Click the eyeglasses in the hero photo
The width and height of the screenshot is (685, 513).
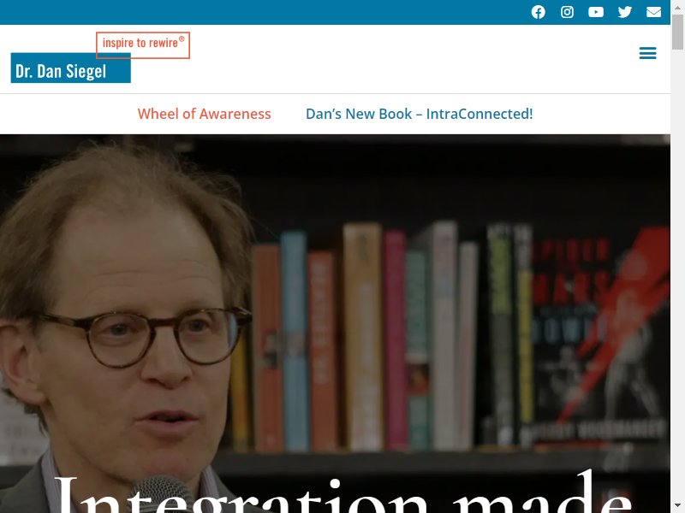(144, 336)
